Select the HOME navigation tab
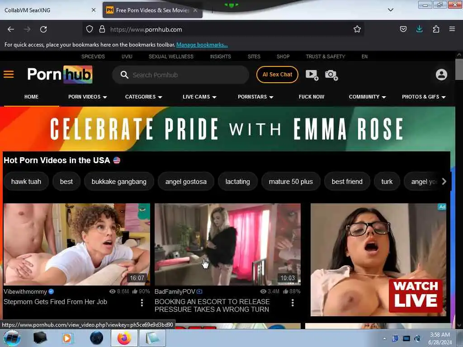The height and width of the screenshot is (347, 463). coord(31,97)
